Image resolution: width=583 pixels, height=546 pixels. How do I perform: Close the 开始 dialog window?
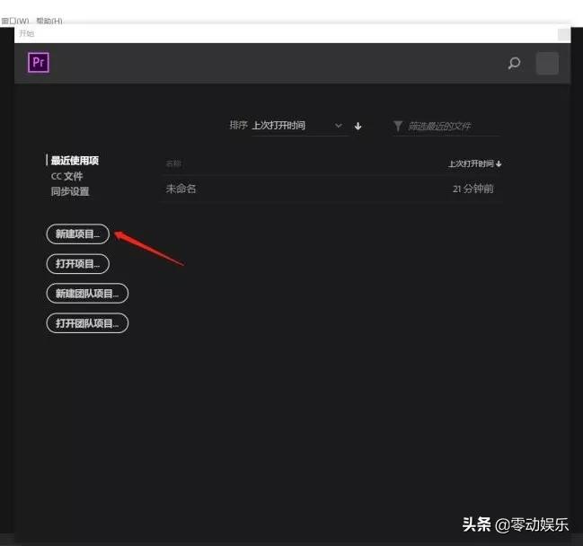(564, 34)
